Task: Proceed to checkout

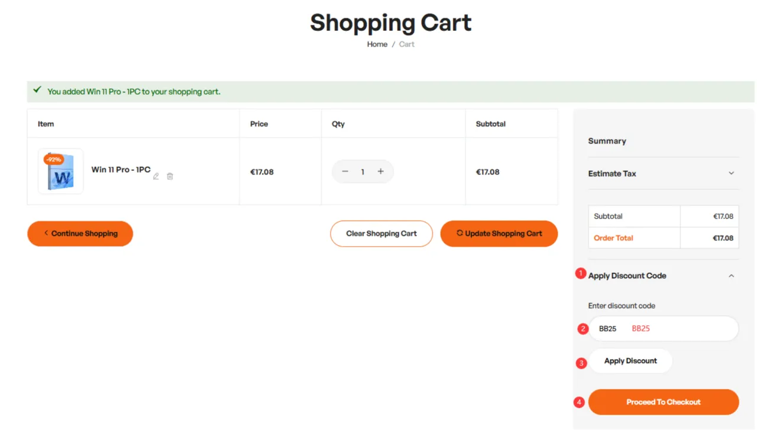Action: pos(664,402)
